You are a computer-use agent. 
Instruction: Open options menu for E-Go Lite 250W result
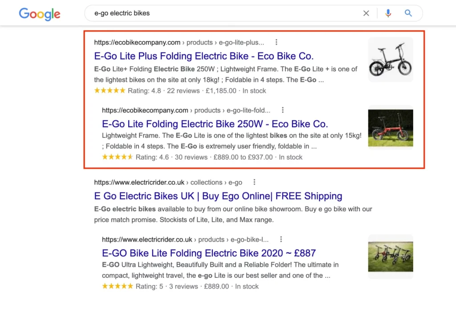click(283, 110)
